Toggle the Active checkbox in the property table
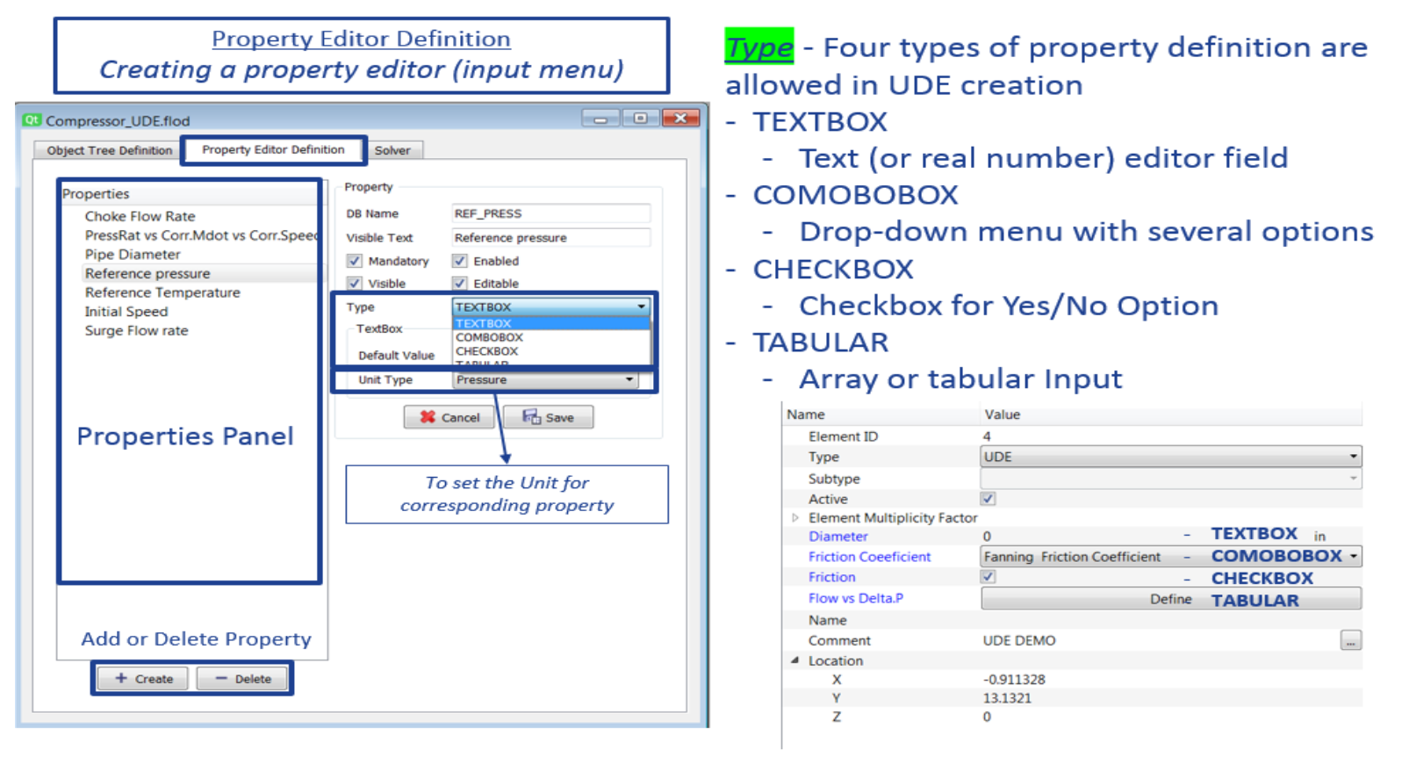This screenshot has height=757, width=1402. (988, 499)
